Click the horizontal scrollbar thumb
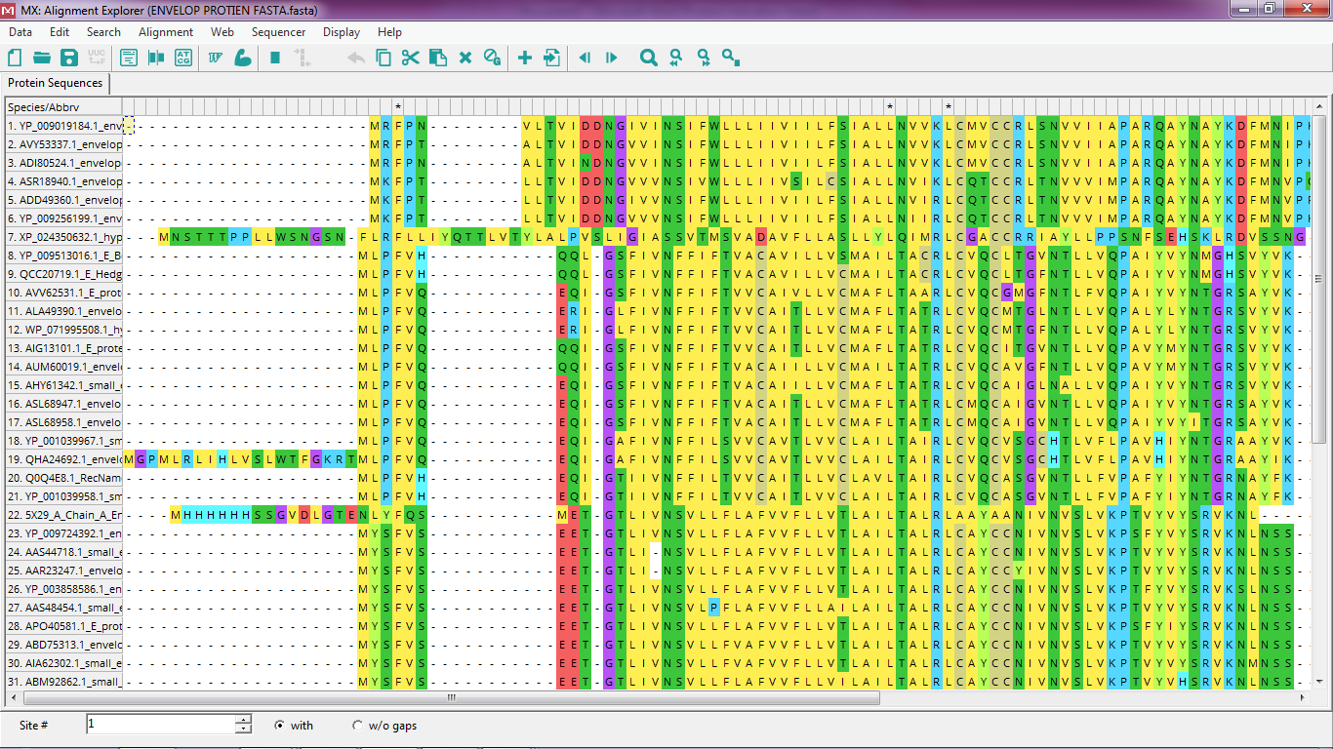1333x749 pixels. pos(451,698)
